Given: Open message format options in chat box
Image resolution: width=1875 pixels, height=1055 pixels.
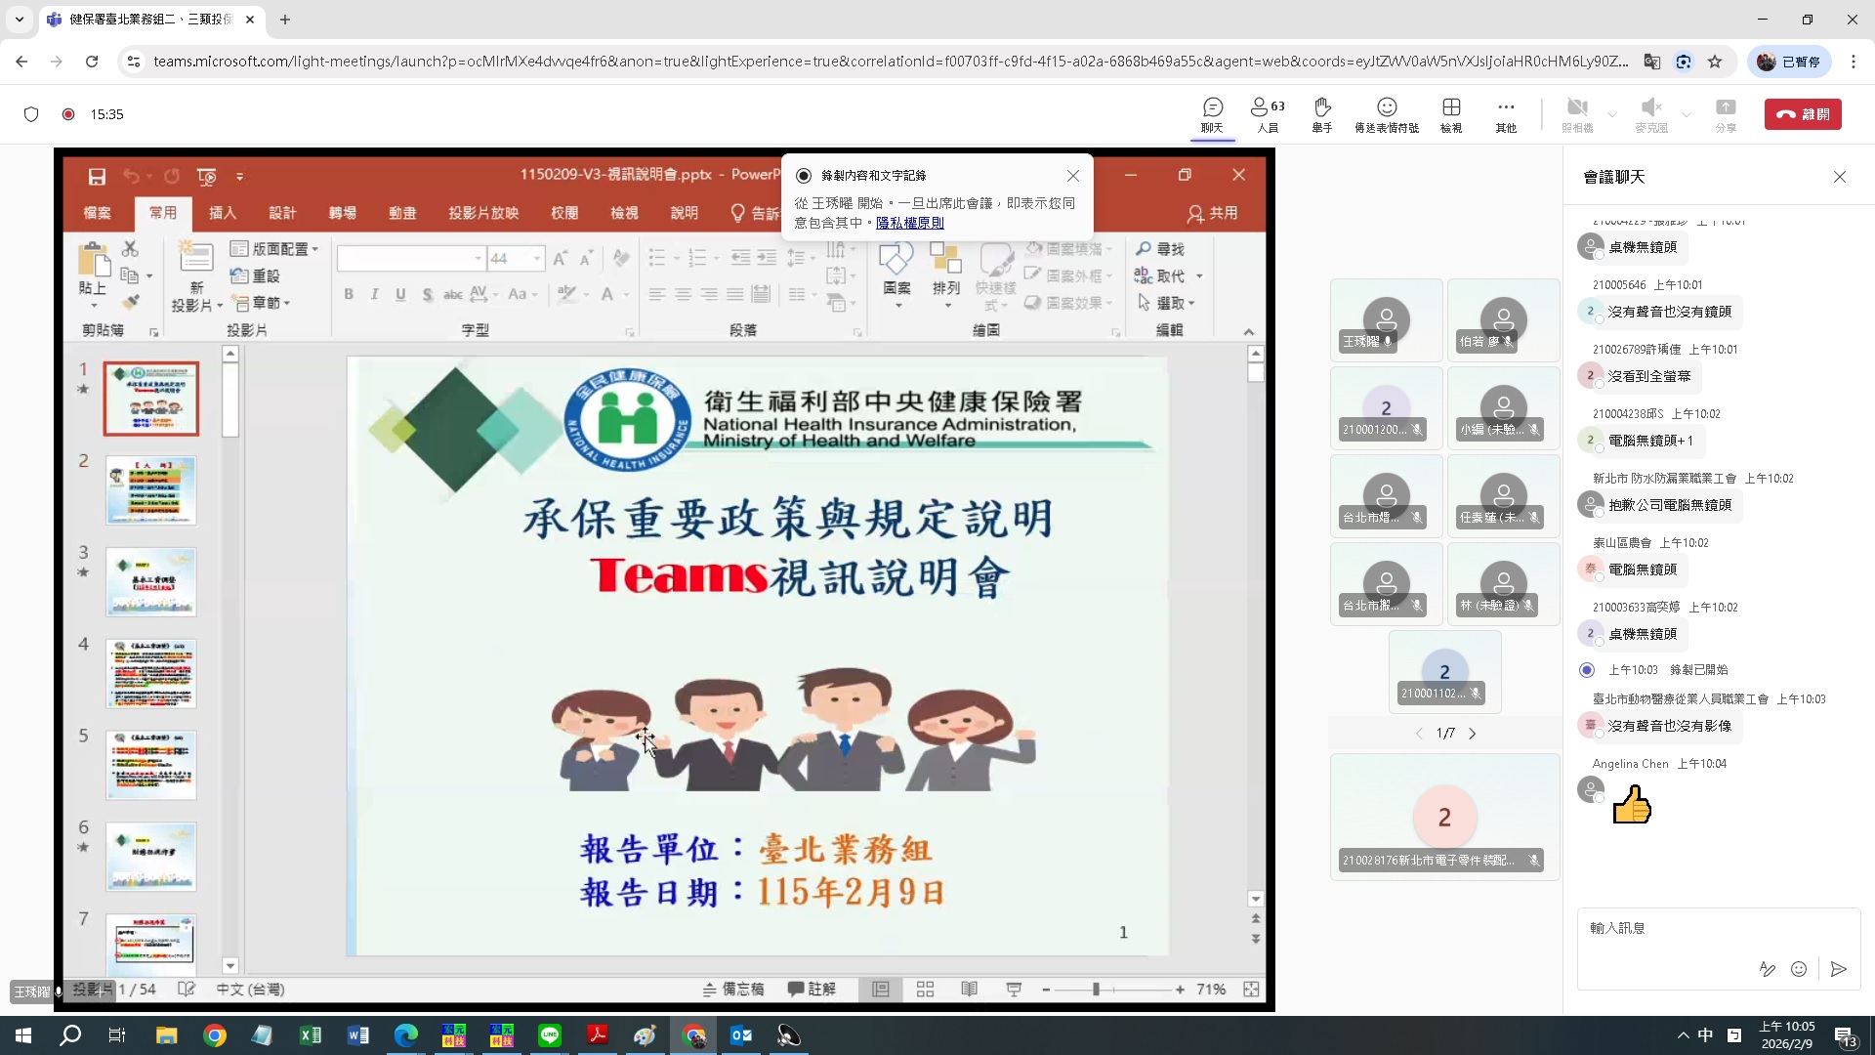Looking at the screenshot, I should 1767,969.
